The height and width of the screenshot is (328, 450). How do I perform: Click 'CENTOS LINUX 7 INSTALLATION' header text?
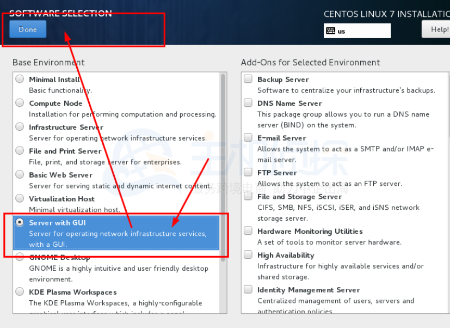pos(387,14)
